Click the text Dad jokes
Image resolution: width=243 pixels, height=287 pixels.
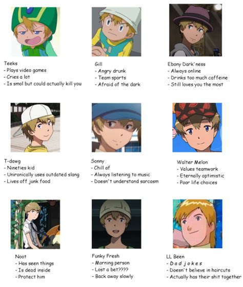(x=186, y=263)
